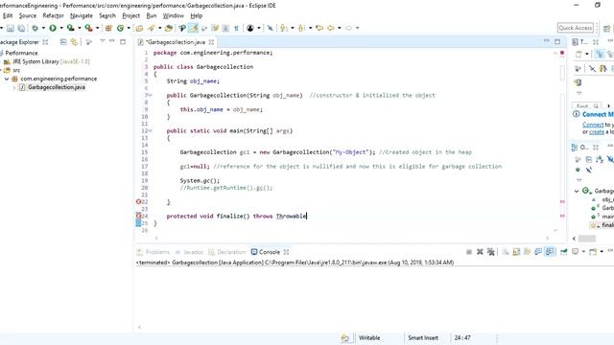Collapse the constructor fold marker at line 7
The height and width of the screenshot is (345, 614).
(x=150, y=95)
